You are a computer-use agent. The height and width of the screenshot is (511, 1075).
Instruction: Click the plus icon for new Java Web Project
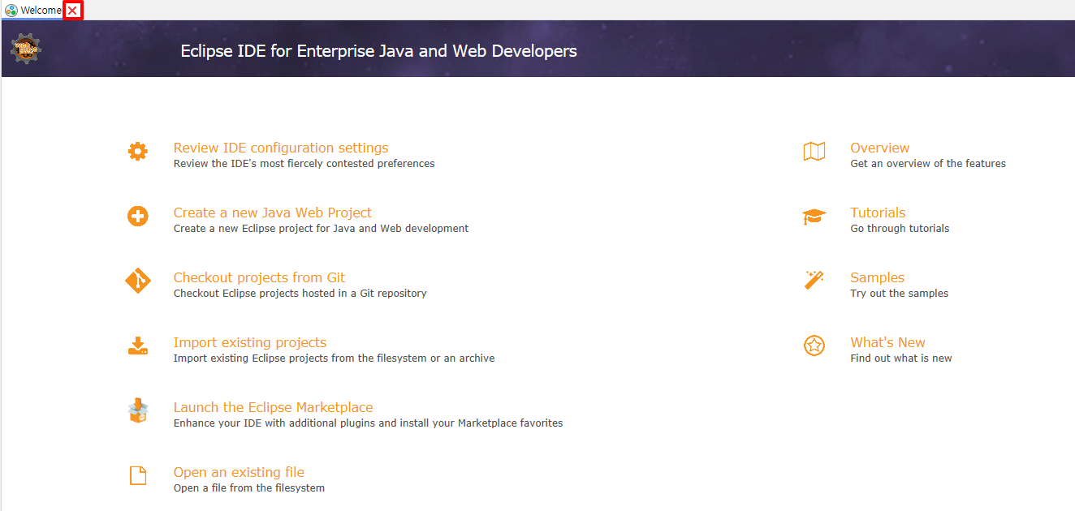click(x=138, y=217)
